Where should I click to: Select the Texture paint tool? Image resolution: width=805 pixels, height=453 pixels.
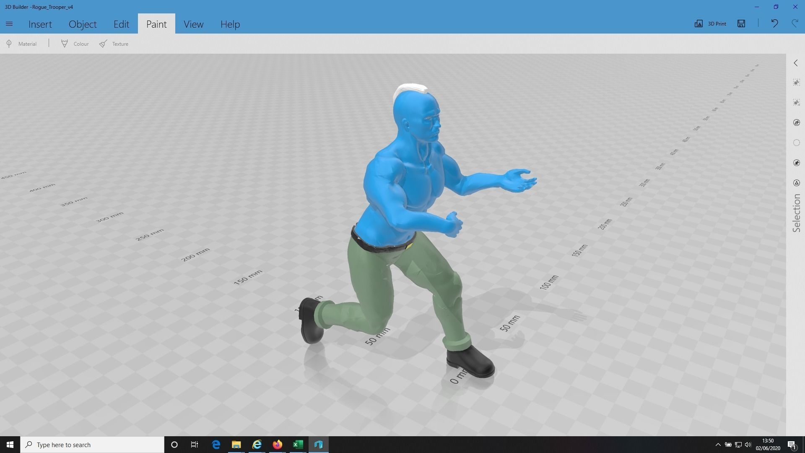point(114,44)
